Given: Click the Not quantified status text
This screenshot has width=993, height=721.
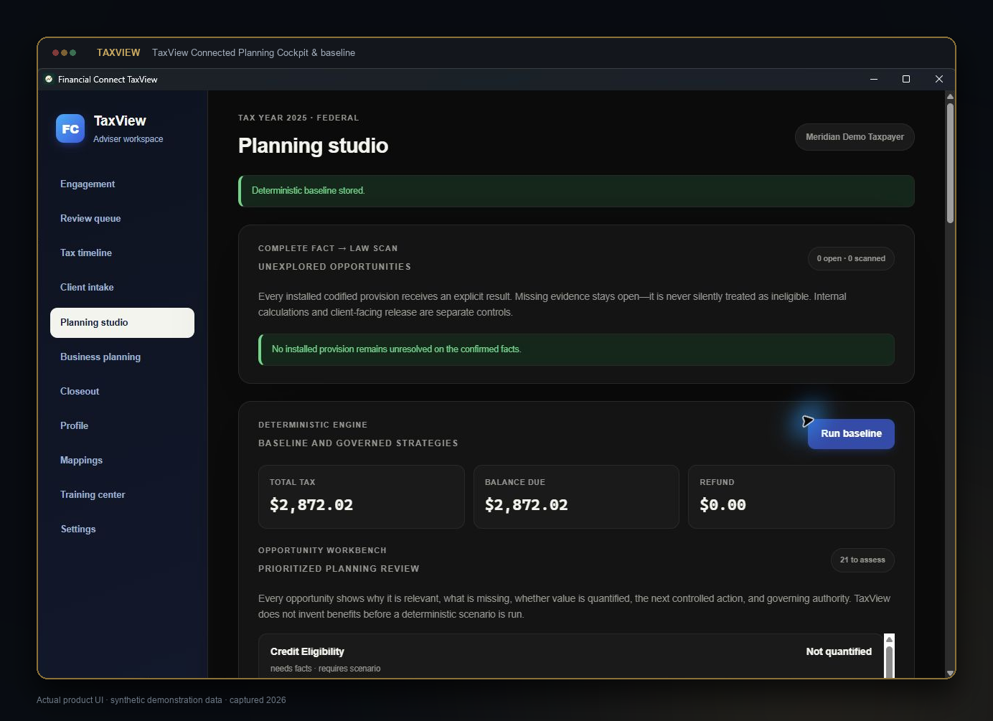Looking at the screenshot, I should 839,652.
